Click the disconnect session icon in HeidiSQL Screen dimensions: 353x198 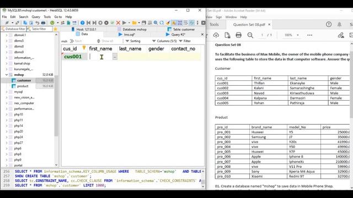pyautogui.click(x=17, y=23)
